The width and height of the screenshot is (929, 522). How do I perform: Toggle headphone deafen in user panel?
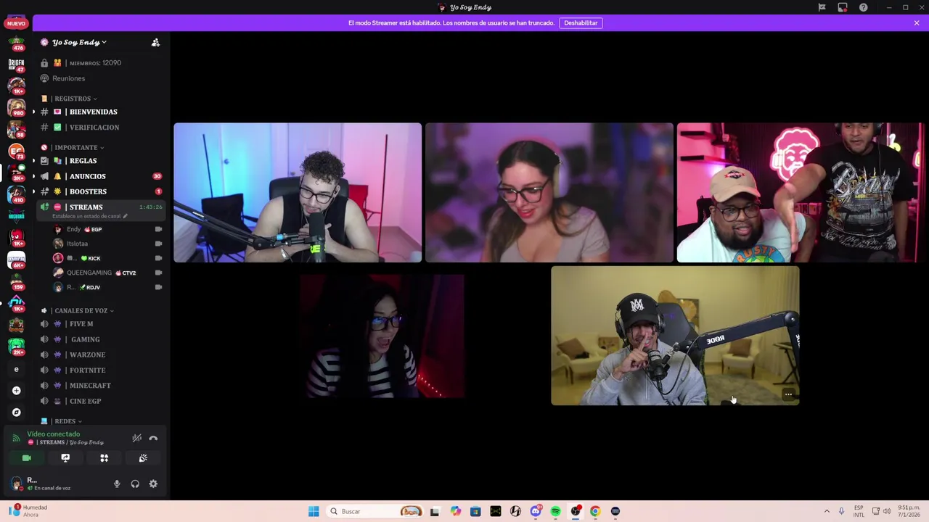tap(135, 484)
